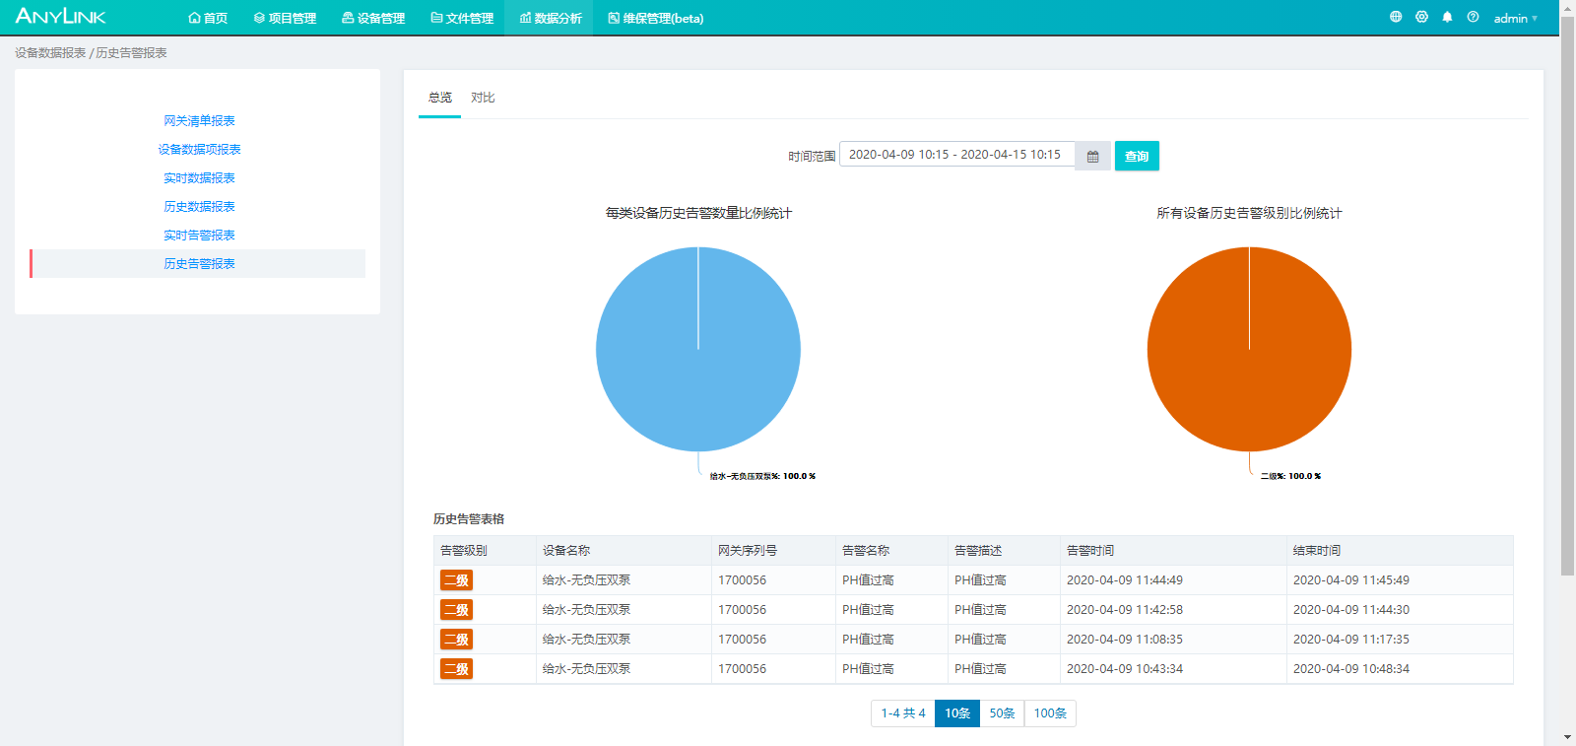This screenshot has height=746, width=1576.
Task: Click 二级 badge in the 10:43:34 row
Action: point(456,669)
